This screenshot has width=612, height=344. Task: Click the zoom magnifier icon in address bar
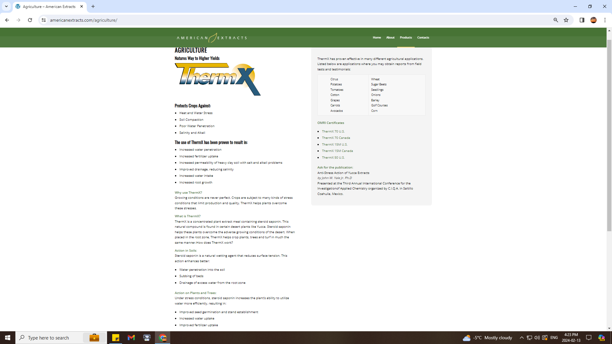click(x=556, y=20)
